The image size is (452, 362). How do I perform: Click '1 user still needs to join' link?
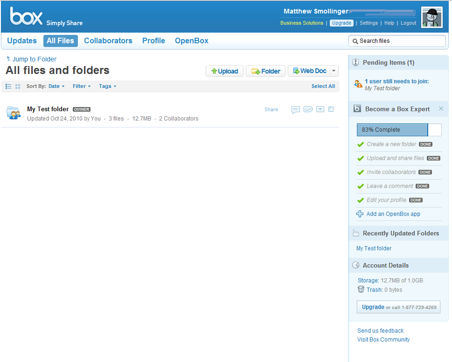396,81
